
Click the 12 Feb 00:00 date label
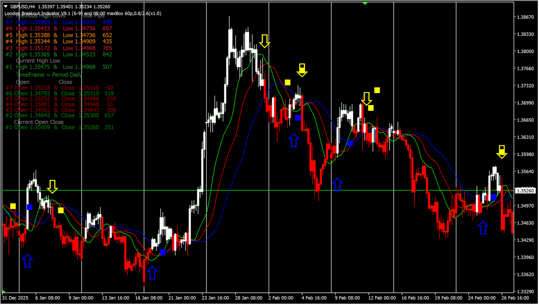tap(381, 298)
